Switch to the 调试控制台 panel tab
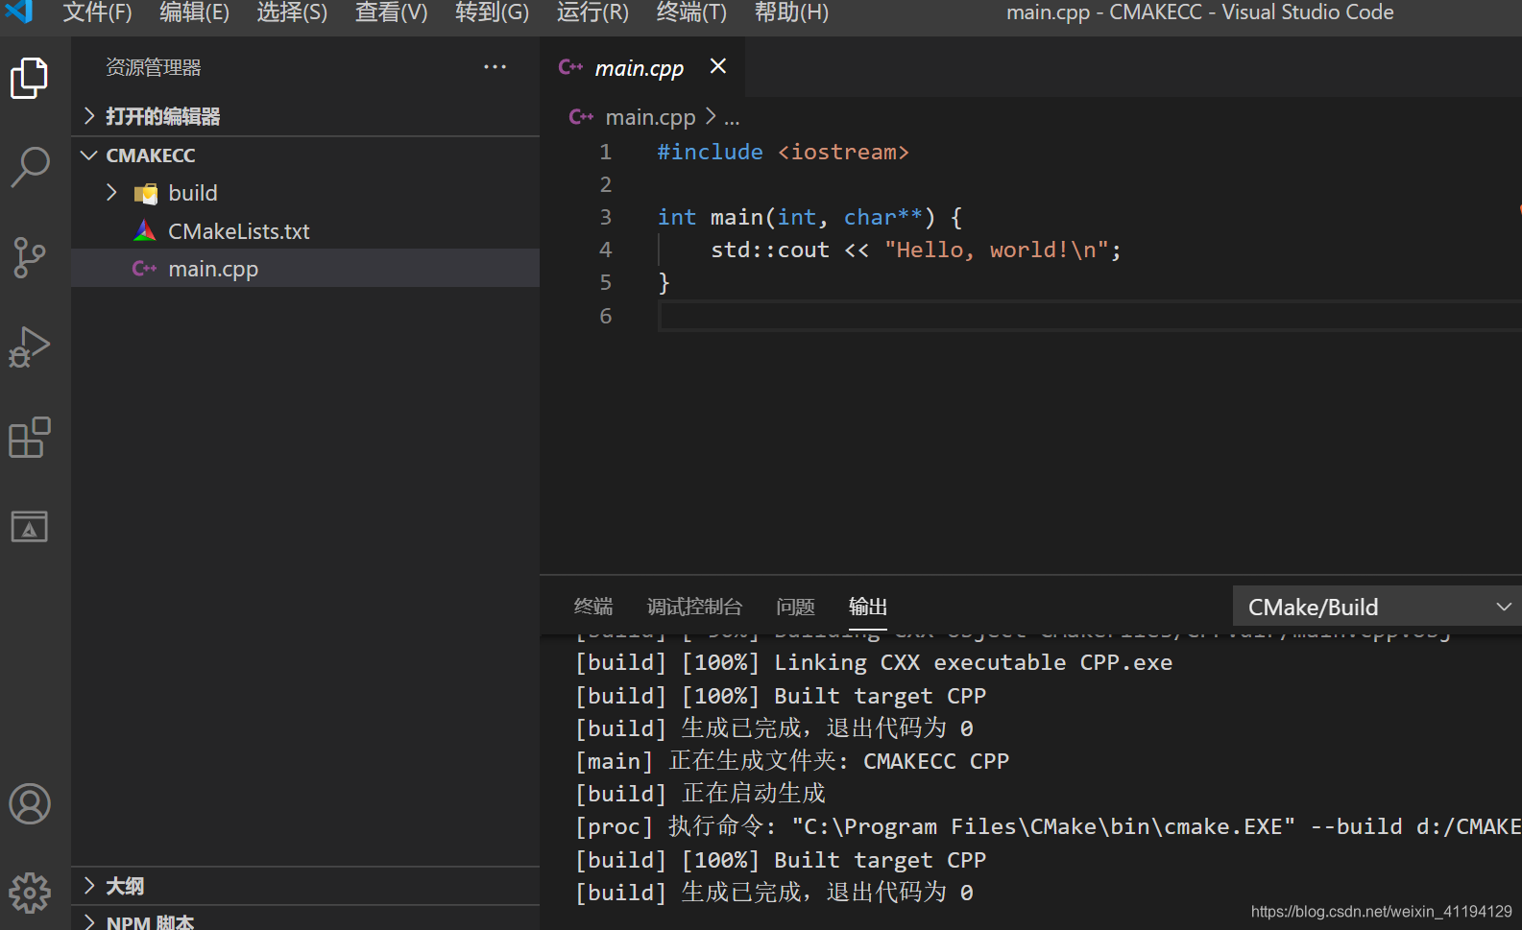Viewport: 1522px width, 930px height. [x=694, y=607]
